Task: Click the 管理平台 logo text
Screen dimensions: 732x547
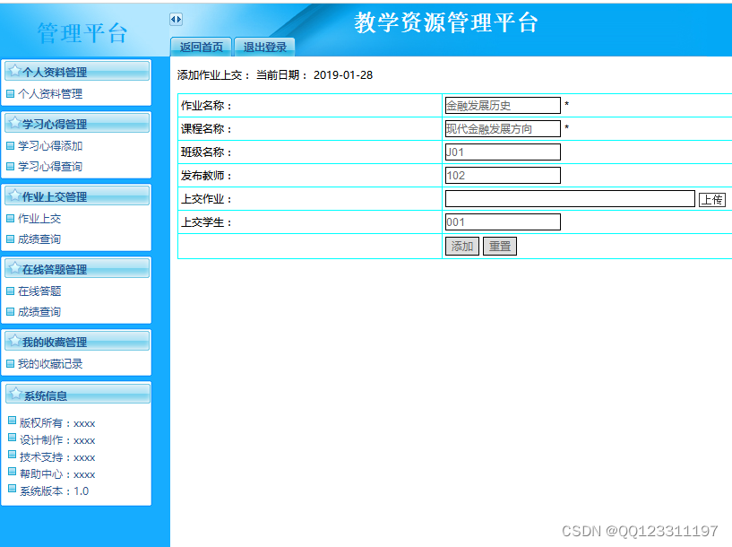Action: 82,33
